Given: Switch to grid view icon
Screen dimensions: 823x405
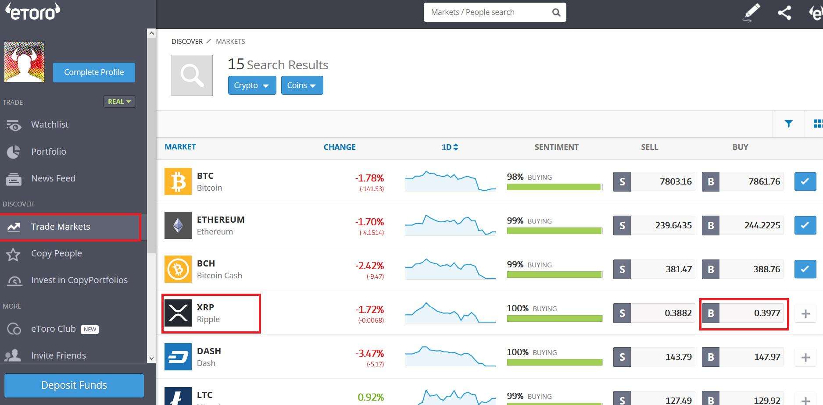Looking at the screenshot, I should 818,124.
